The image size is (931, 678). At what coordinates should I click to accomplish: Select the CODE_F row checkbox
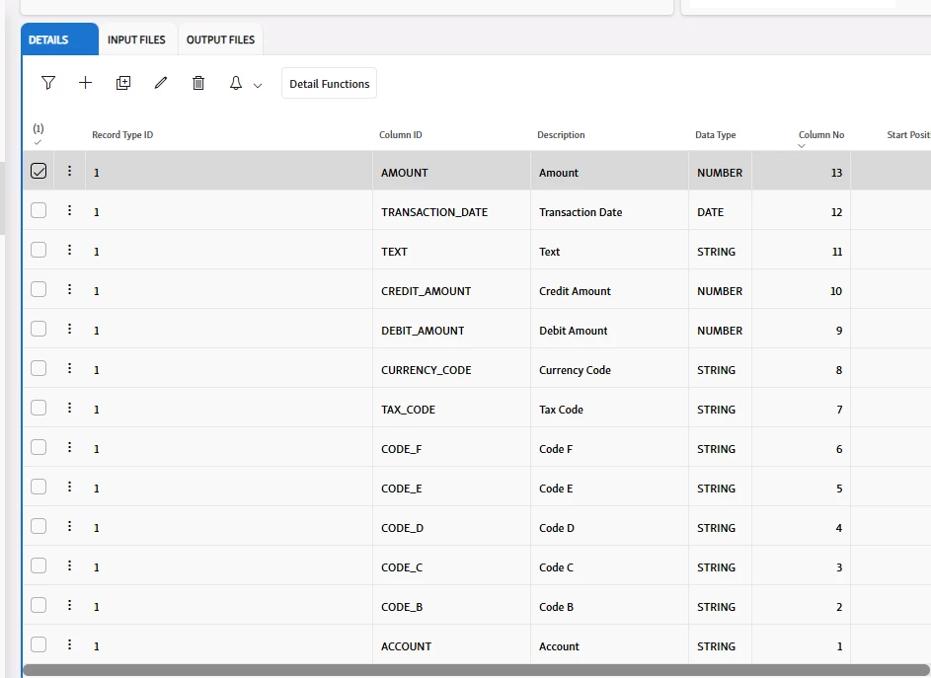point(39,447)
